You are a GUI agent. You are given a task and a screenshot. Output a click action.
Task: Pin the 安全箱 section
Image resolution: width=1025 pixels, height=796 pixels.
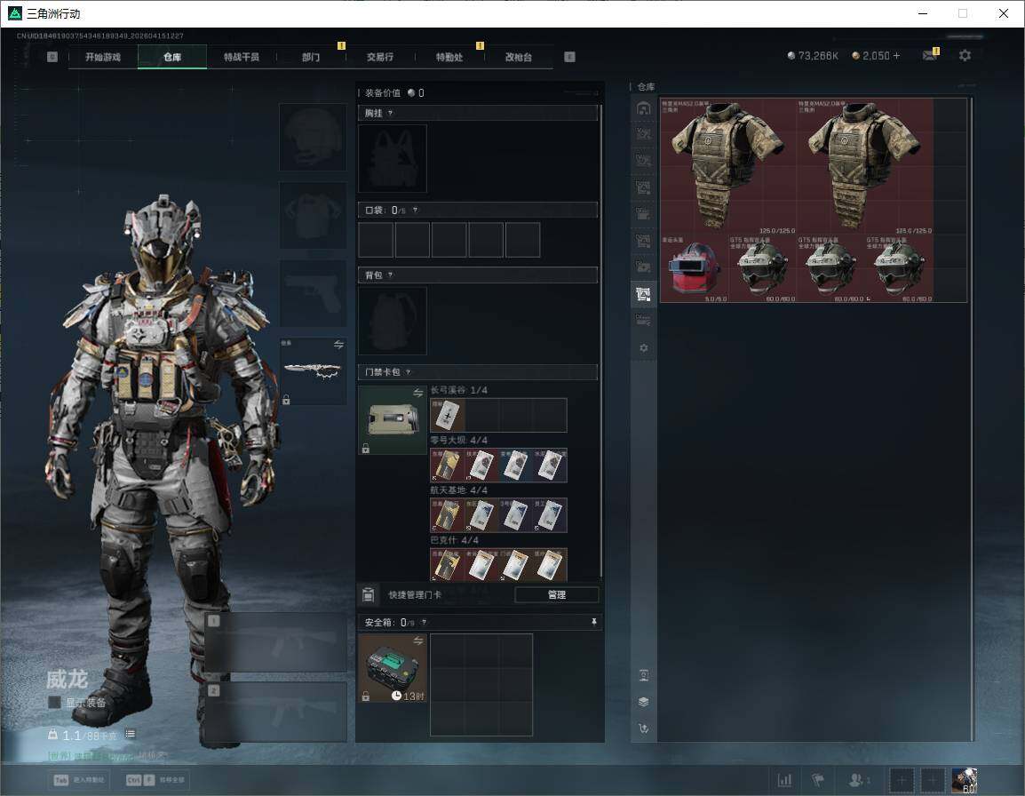point(593,622)
